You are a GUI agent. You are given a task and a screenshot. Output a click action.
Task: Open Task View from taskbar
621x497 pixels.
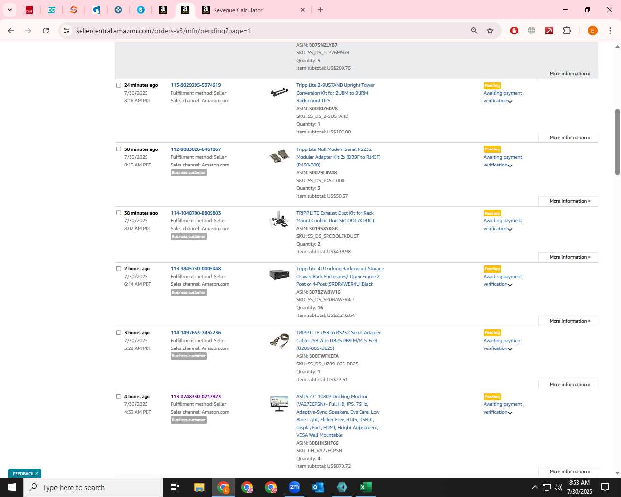pyautogui.click(x=175, y=487)
